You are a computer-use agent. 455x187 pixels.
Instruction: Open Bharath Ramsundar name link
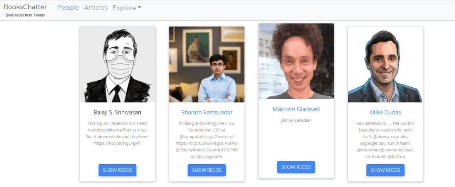(x=207, y=113)
